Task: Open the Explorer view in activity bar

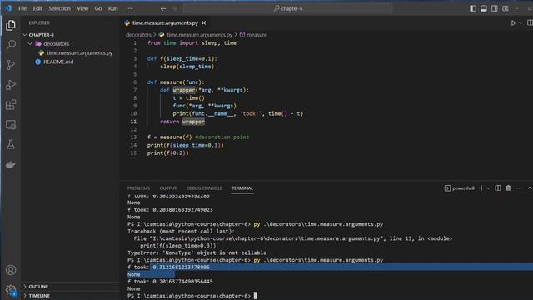Action: 11,25
